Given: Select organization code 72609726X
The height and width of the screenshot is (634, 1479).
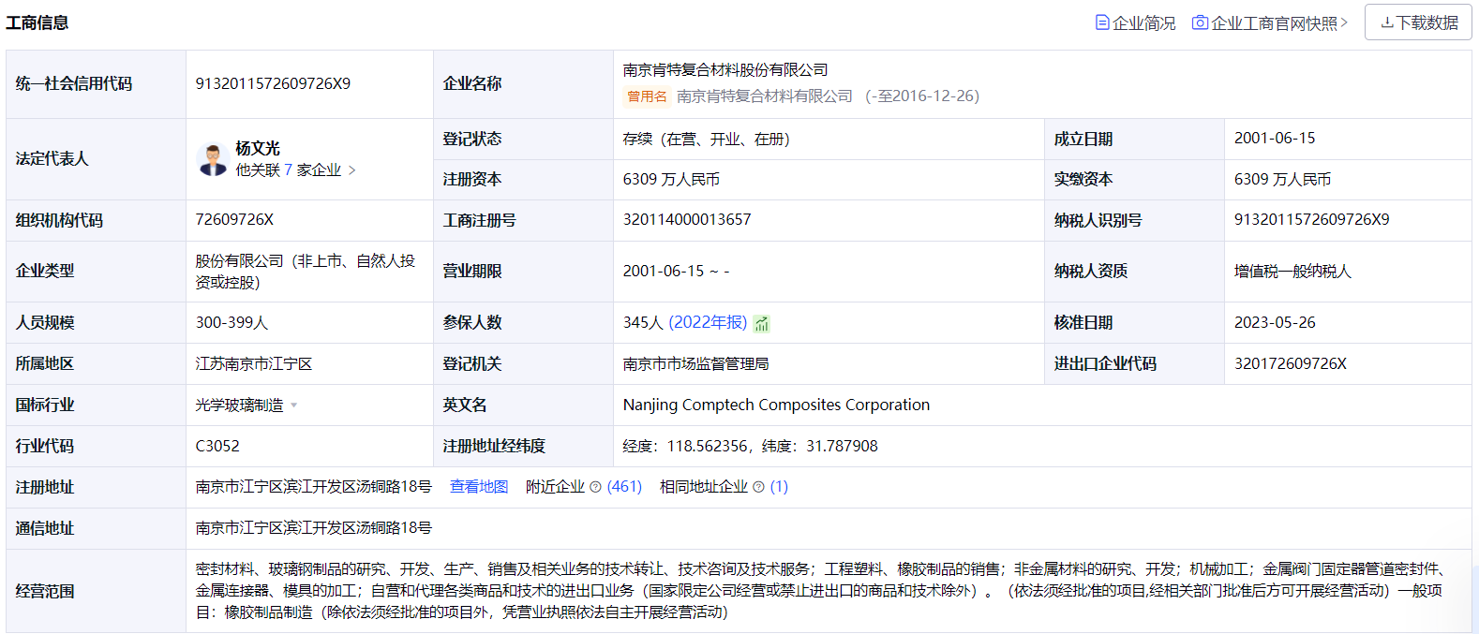Looking at the screenshot, I should pyautogui.click(x=234, y=220).
